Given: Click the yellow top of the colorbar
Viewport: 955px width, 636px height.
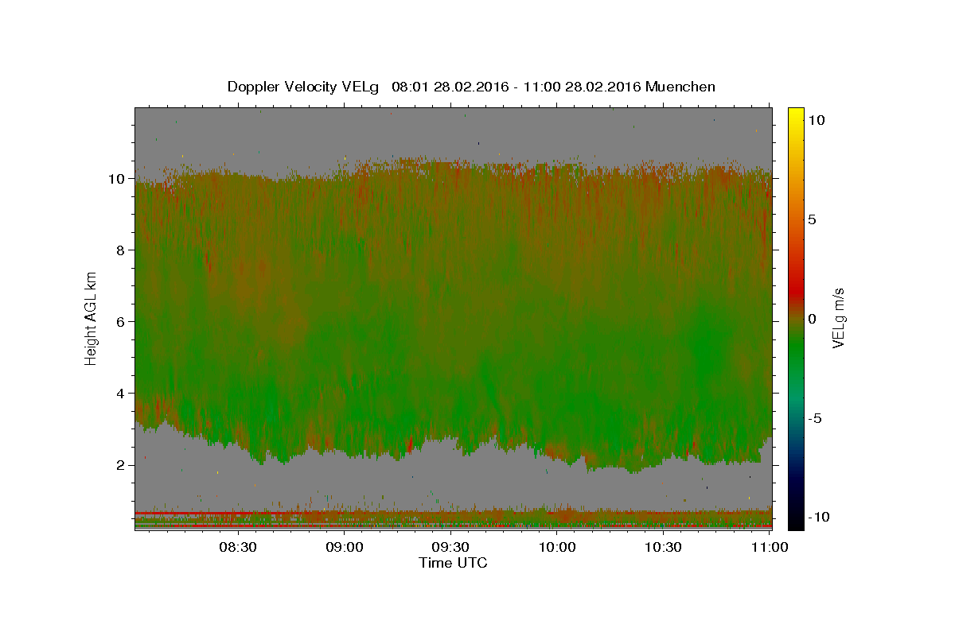Looking at the screenshot, I should 796,115.
